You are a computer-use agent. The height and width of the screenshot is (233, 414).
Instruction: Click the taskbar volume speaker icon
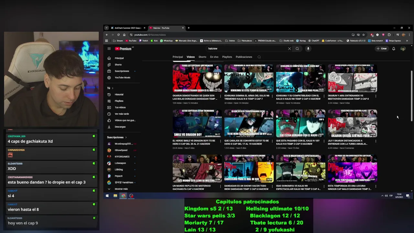pos(386,196)
